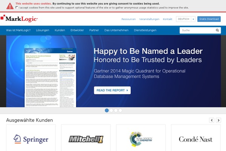Screen dimensions: 226x151
Task: Click the Gratis Download button
Action: (x=209, y=19)
